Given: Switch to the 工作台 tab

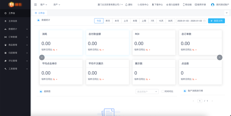Looking at the screenshot, I should pos(40,13).
